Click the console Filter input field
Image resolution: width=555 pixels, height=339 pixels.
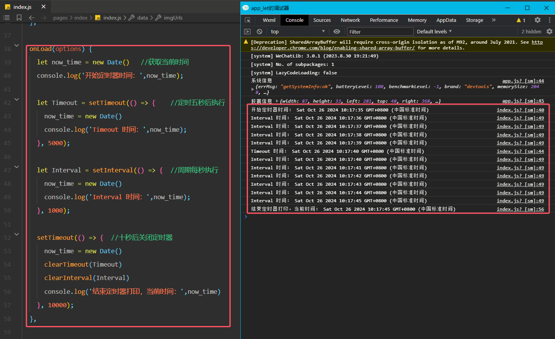tap(380, 32)
